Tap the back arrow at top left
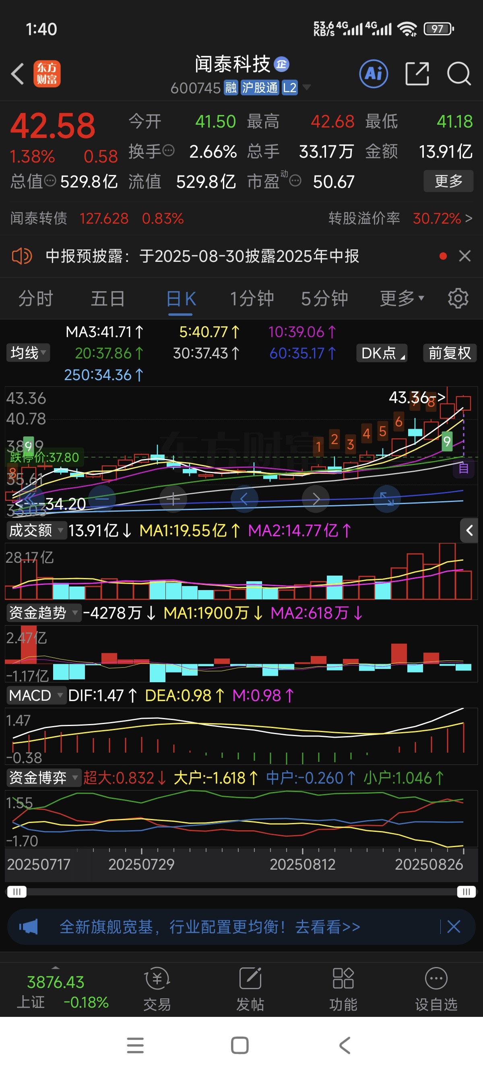 pyautogui.click(x=18, y=74)
